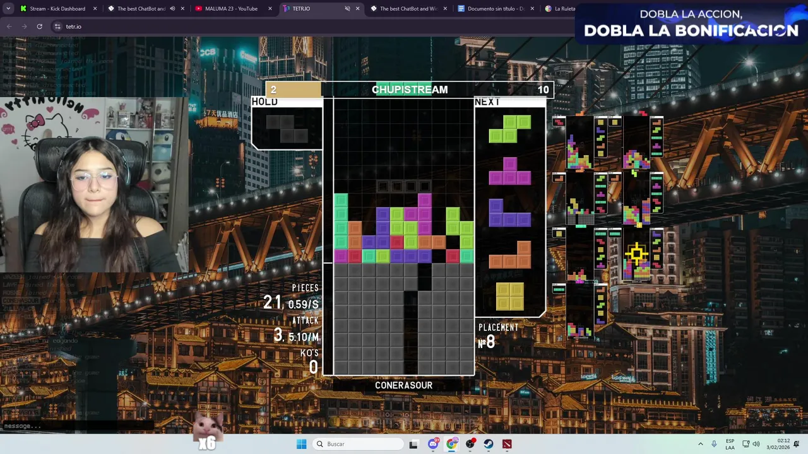
Task: Select the purple T piece in NEXT queue
Action: click(509, 171)
